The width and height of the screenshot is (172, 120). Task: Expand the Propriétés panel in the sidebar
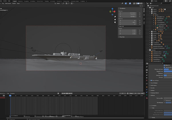click(130, 37)
